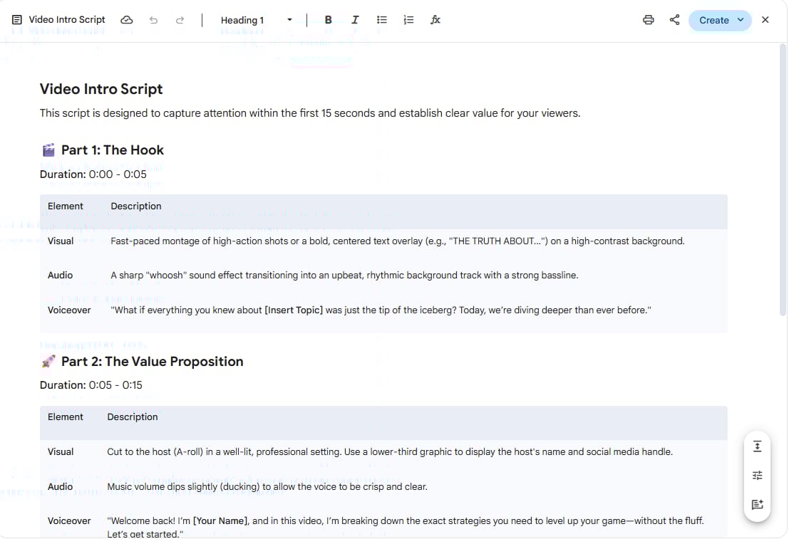Check the cloud save status icon
794x539 pixels.
coord(127,20)
